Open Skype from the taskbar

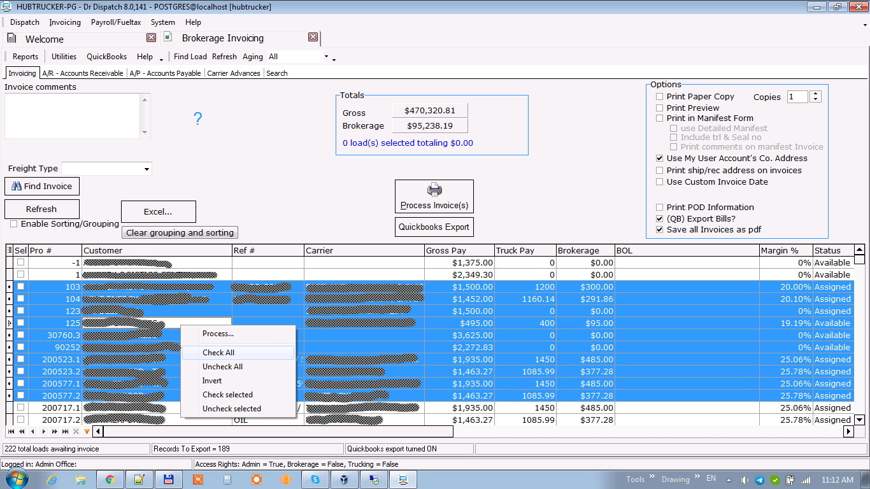[315, 479]
